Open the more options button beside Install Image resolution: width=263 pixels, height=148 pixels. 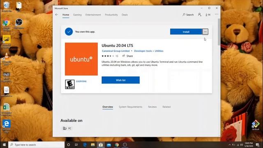point(205,32)
